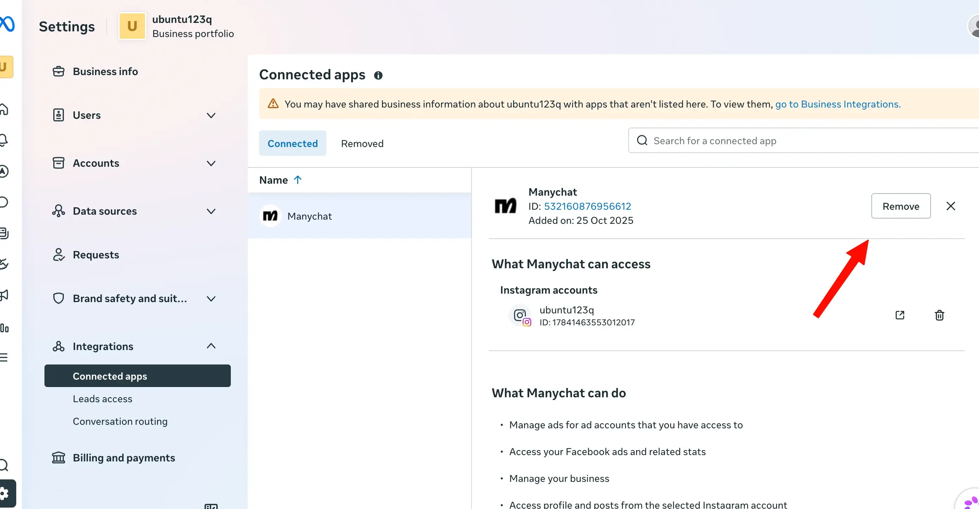
Task: Remove the Manychat app
Action: [901, 206]
